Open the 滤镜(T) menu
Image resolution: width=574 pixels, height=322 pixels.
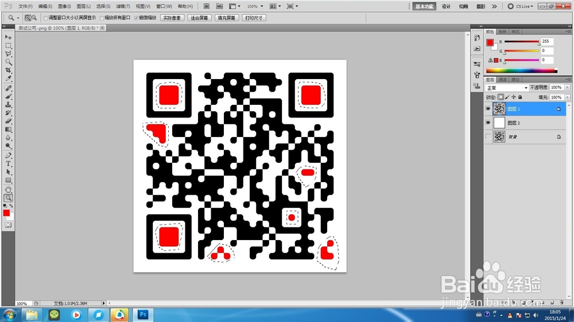tap(123, 6)
